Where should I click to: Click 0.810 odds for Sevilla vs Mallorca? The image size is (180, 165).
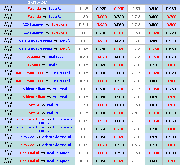119,105
